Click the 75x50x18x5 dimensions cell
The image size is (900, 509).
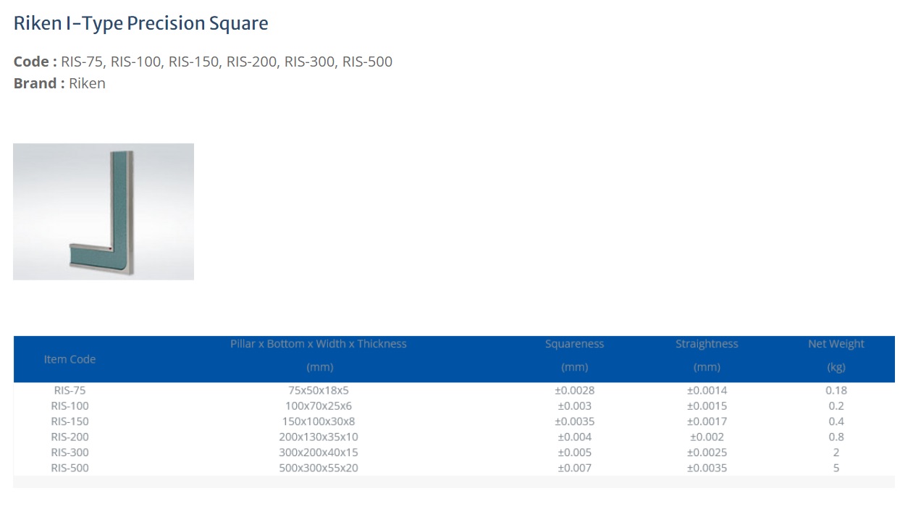pos(319,390)
